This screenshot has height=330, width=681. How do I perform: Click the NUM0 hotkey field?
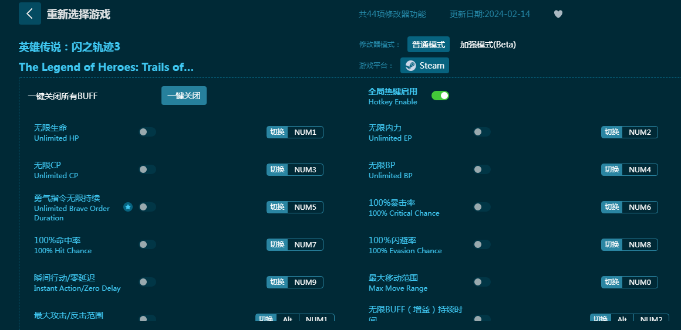click(640, 283)
